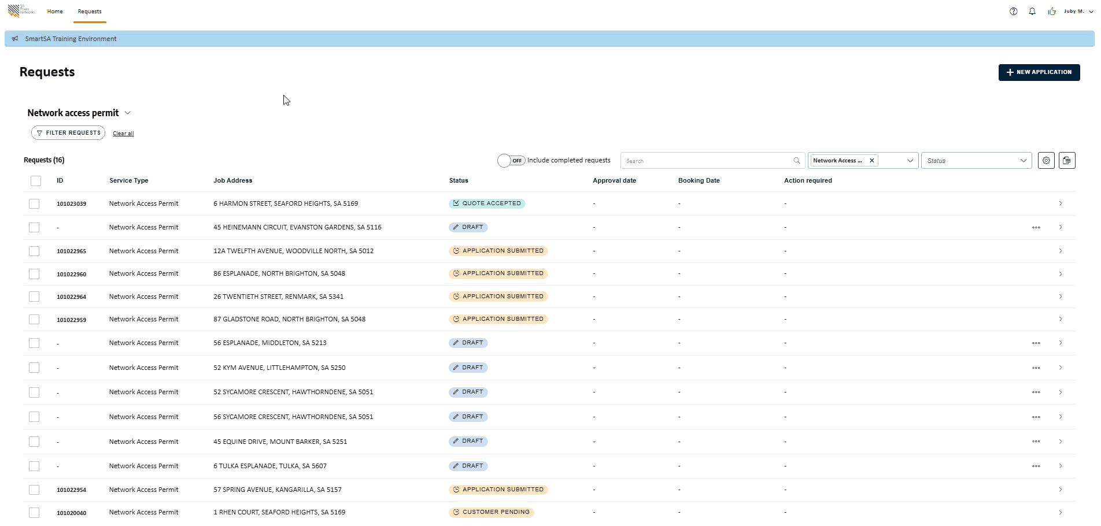1101x526 pixels.
Task: Open the Status filter dropdown
Action: [976, 160]
